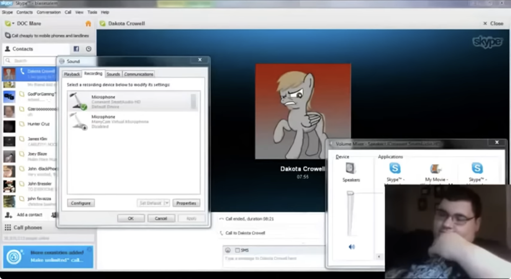Open the Call phones dial pad icon

(x=8, y=228)
